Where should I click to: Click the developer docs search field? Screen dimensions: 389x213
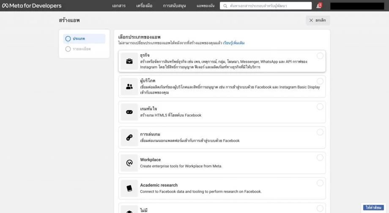[x=266, y=6]
